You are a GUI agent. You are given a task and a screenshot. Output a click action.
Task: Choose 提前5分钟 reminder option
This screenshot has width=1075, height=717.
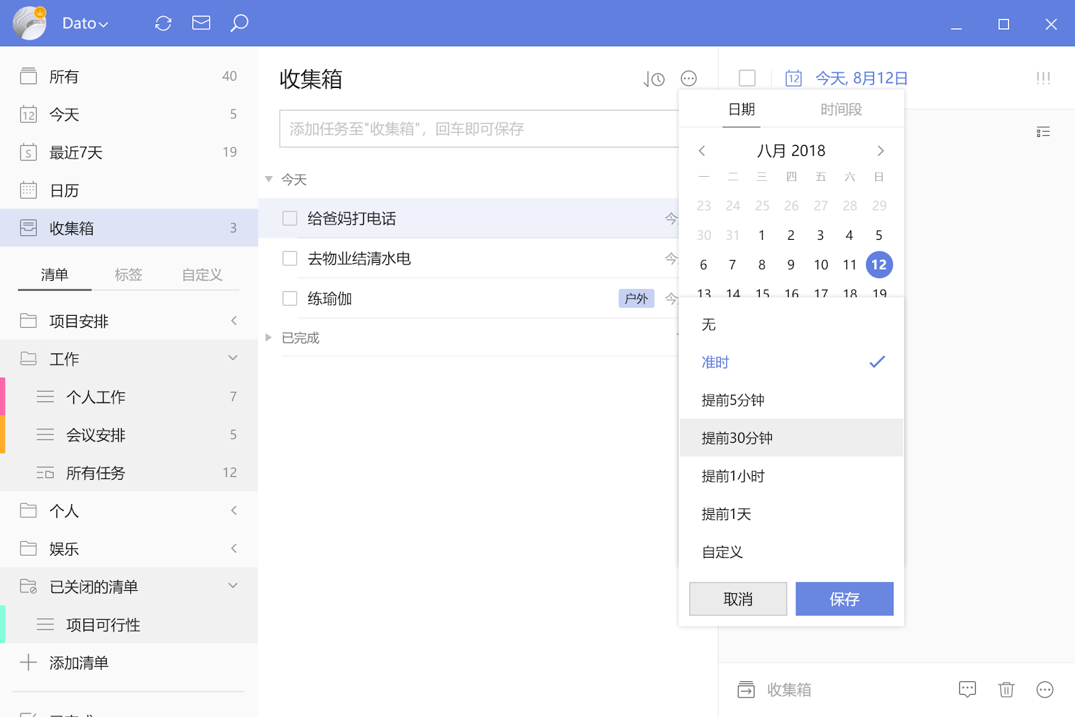[791, 400]
